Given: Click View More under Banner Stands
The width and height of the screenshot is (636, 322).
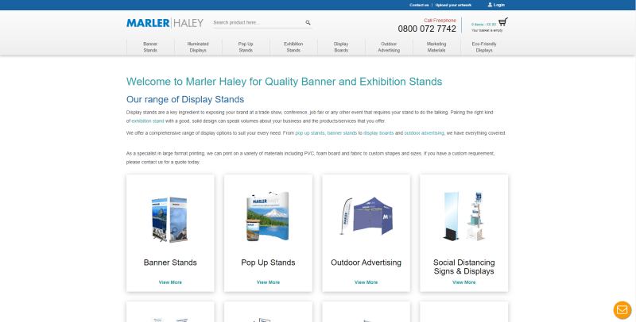Looking at the screenshot, I should tap(170, 282).
